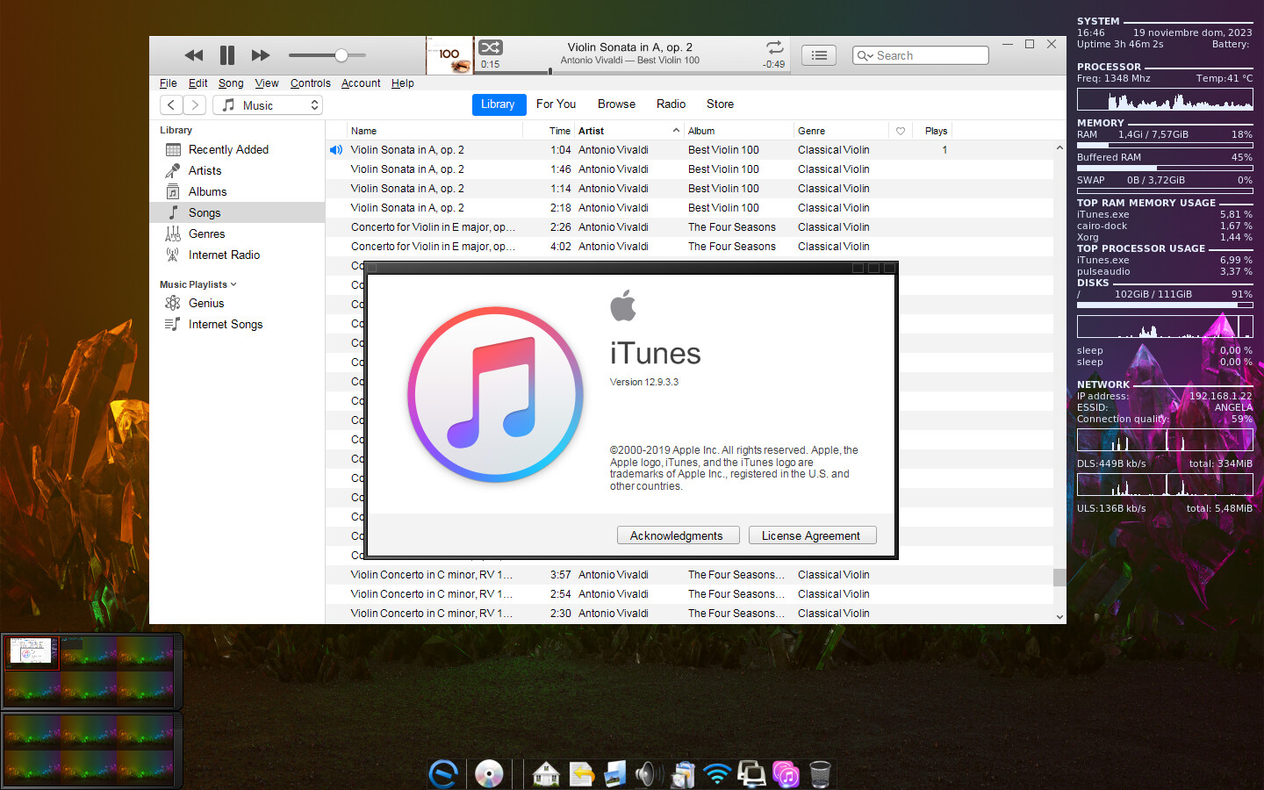Switch to the For You tab
The width and height of the screenshot is (1264, 790).
coord(556,104)
